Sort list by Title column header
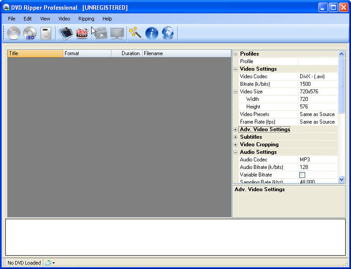This screenshot has width=351, height=269. (35, 53)
